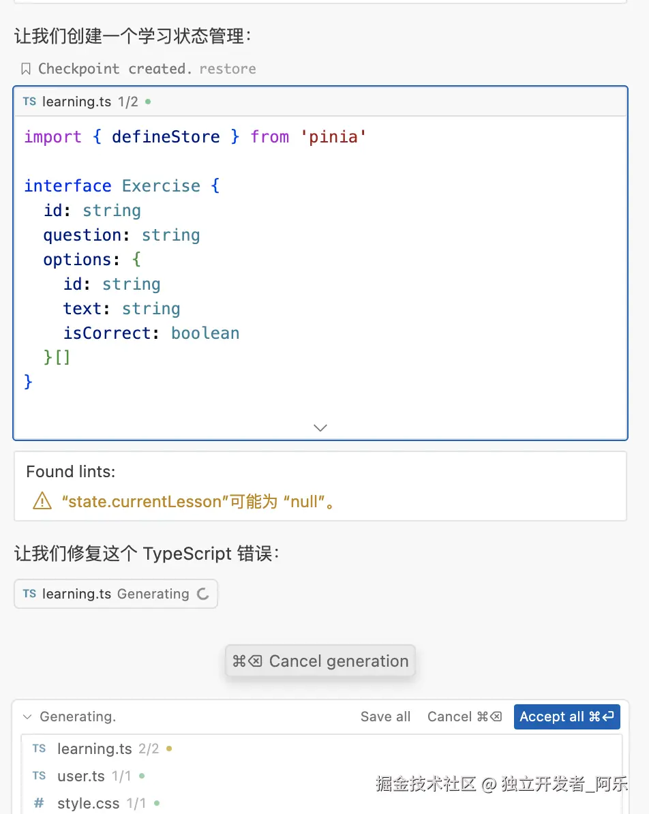This screenshot has width=649, height=814.
Task: Open user.ts in the changed file list
Action: (81, 776)
